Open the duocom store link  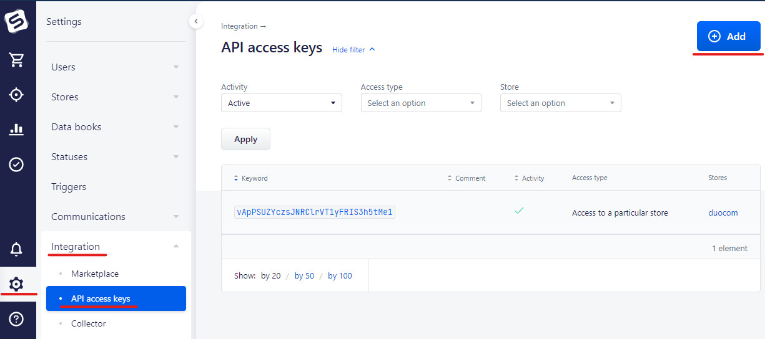tap(723, 212)
